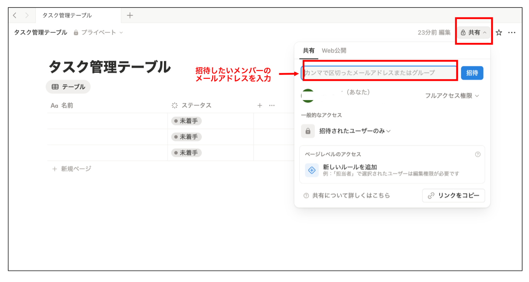
Task: Click the blue plus icon beside 新しいルールを追加
Action: coord(312,170)
